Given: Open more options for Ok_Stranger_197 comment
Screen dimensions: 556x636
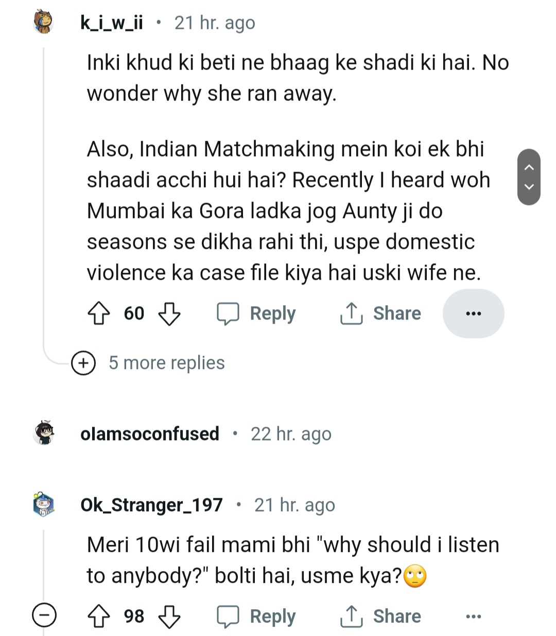Looking at the screenshot, I should tap(473, 616).
